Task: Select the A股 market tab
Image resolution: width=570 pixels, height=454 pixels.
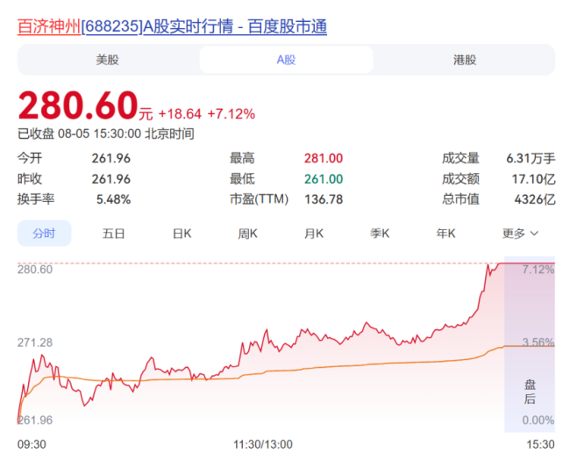Action: 286,60
